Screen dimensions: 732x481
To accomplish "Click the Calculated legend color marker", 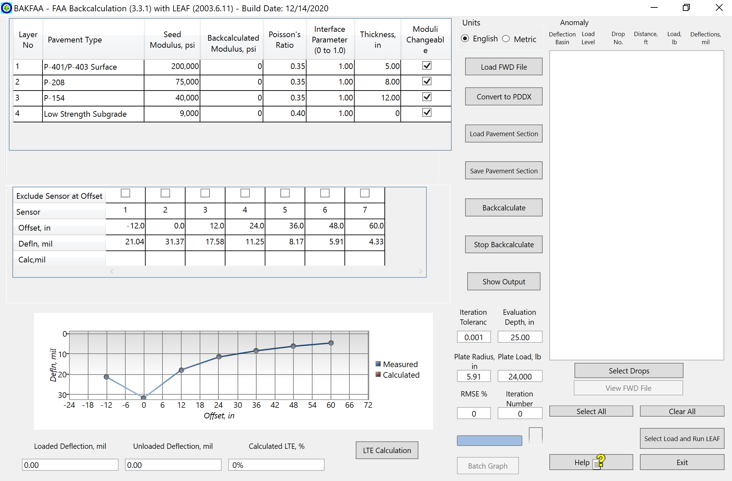I will 378,375.
